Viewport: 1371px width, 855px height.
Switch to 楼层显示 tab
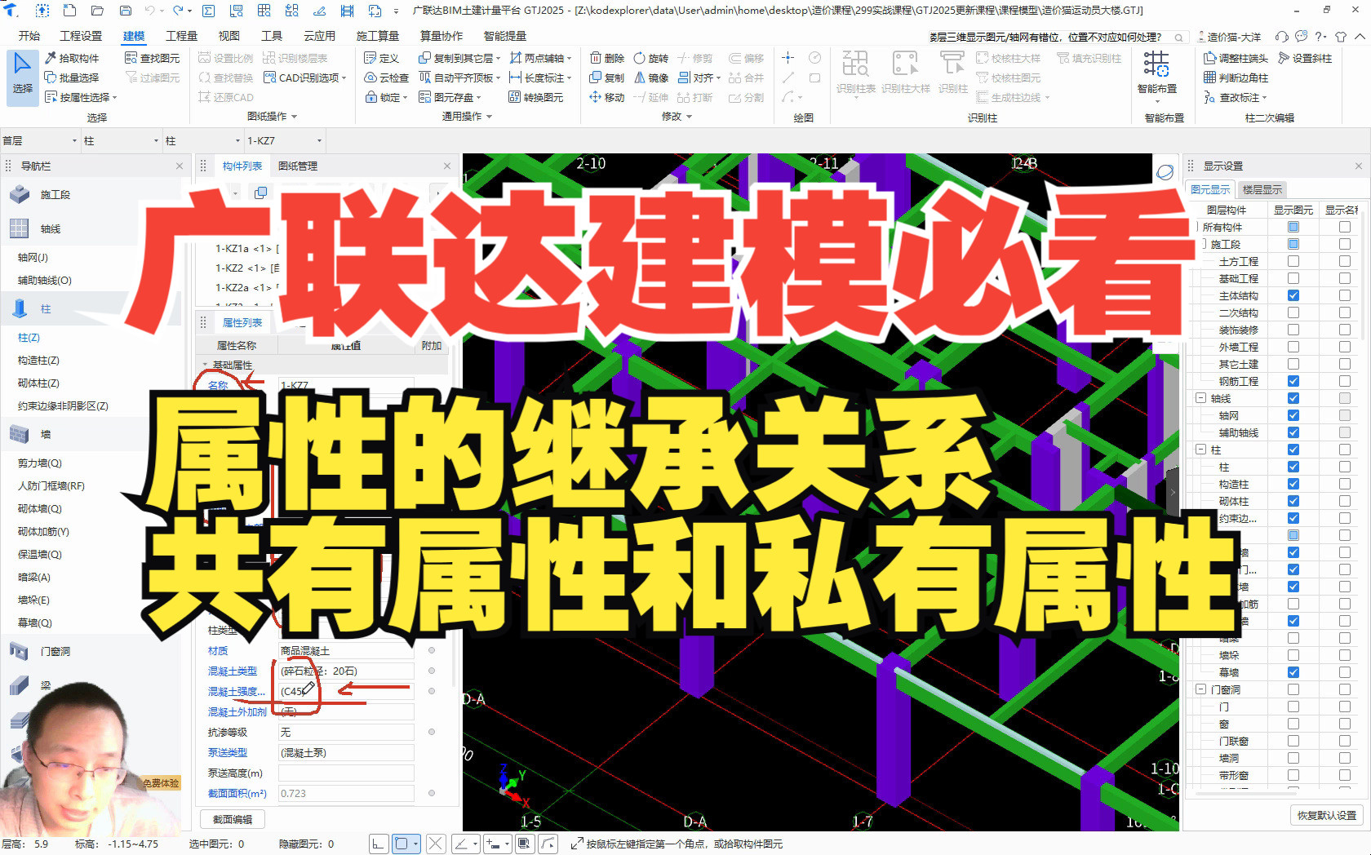1262,189
